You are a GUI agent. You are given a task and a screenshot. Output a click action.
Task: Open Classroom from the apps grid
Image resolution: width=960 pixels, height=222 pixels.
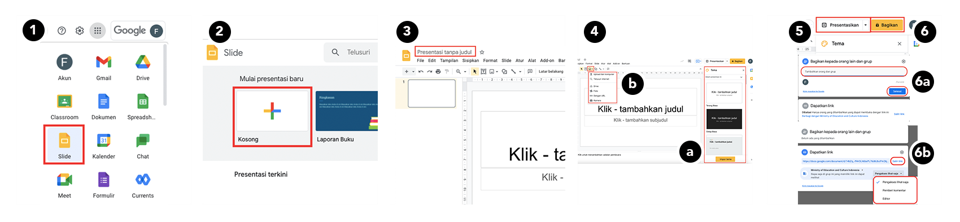64,107
